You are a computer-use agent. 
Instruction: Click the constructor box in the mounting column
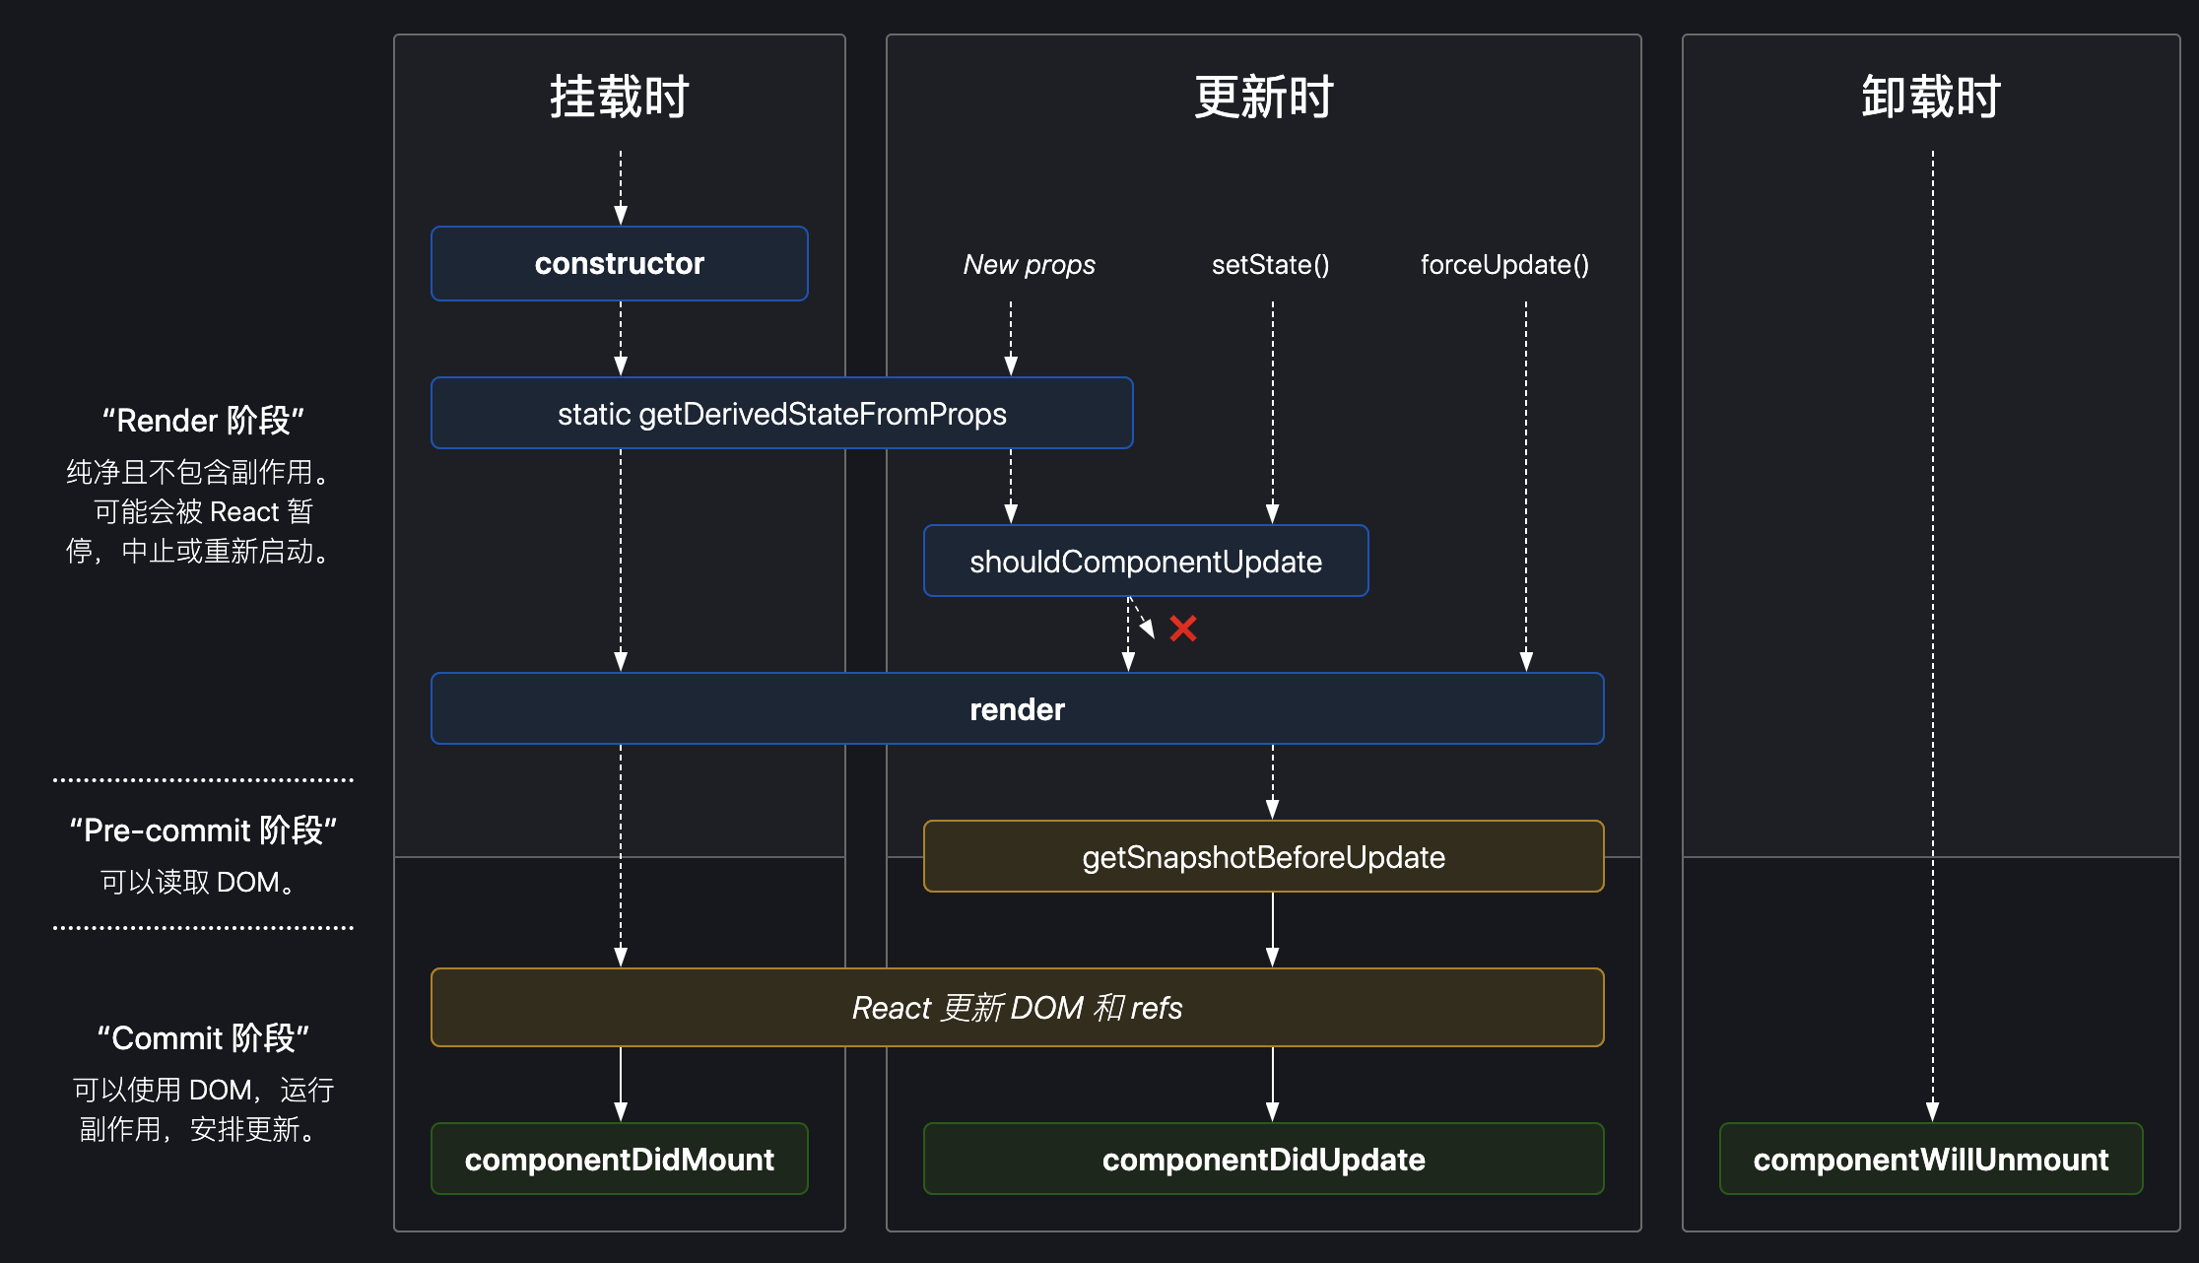(x=619, y=263)
